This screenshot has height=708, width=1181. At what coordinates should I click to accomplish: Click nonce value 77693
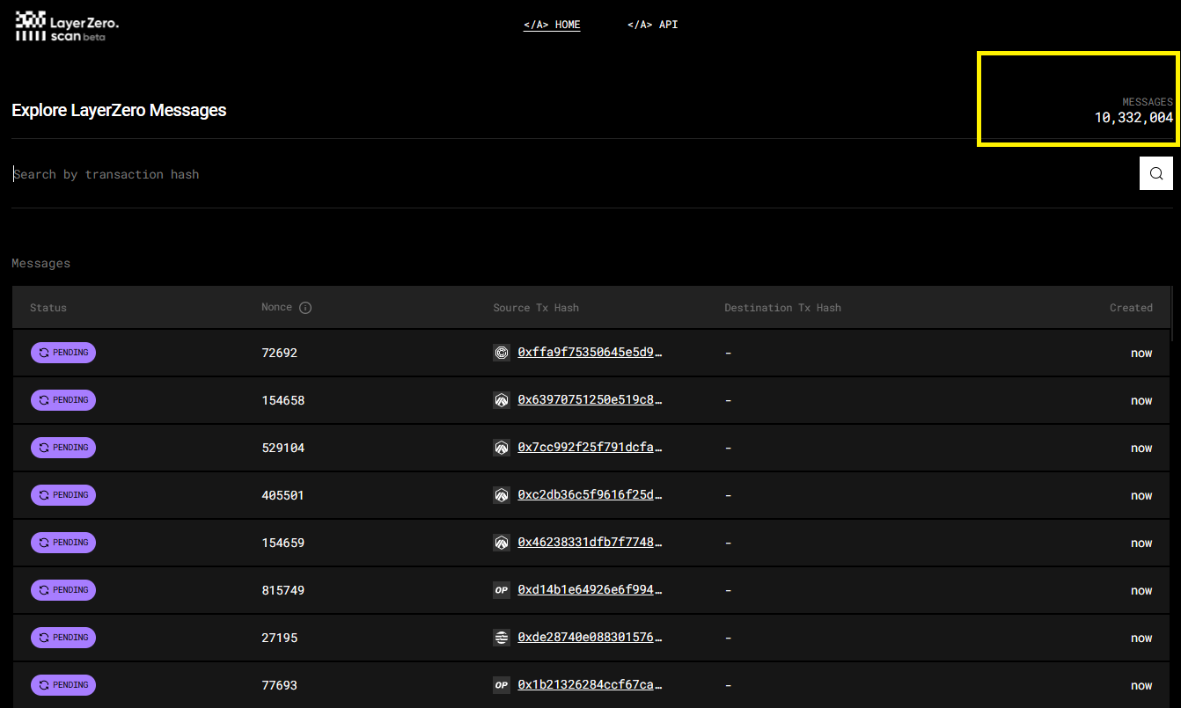pos(279,685)
